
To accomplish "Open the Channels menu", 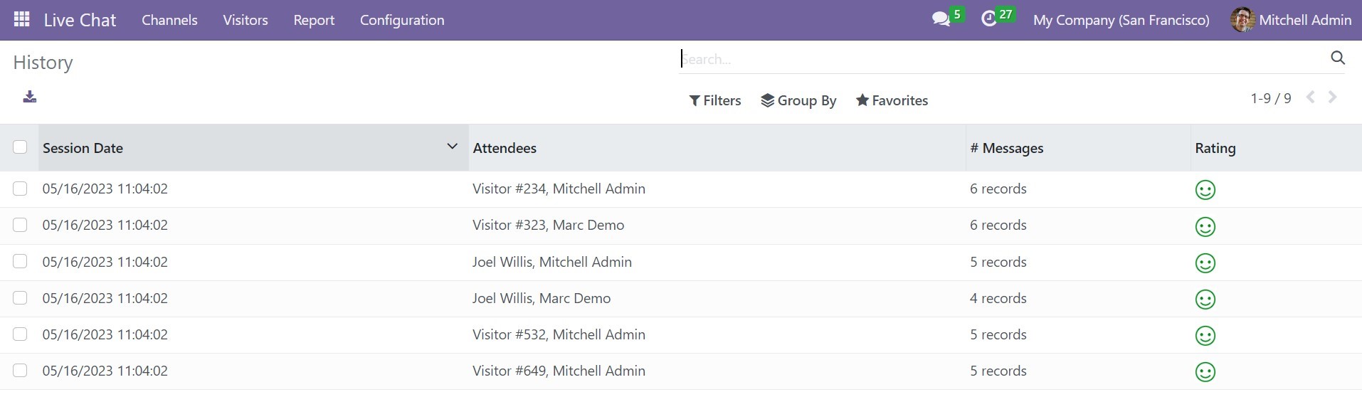I will tap(169, 20).
